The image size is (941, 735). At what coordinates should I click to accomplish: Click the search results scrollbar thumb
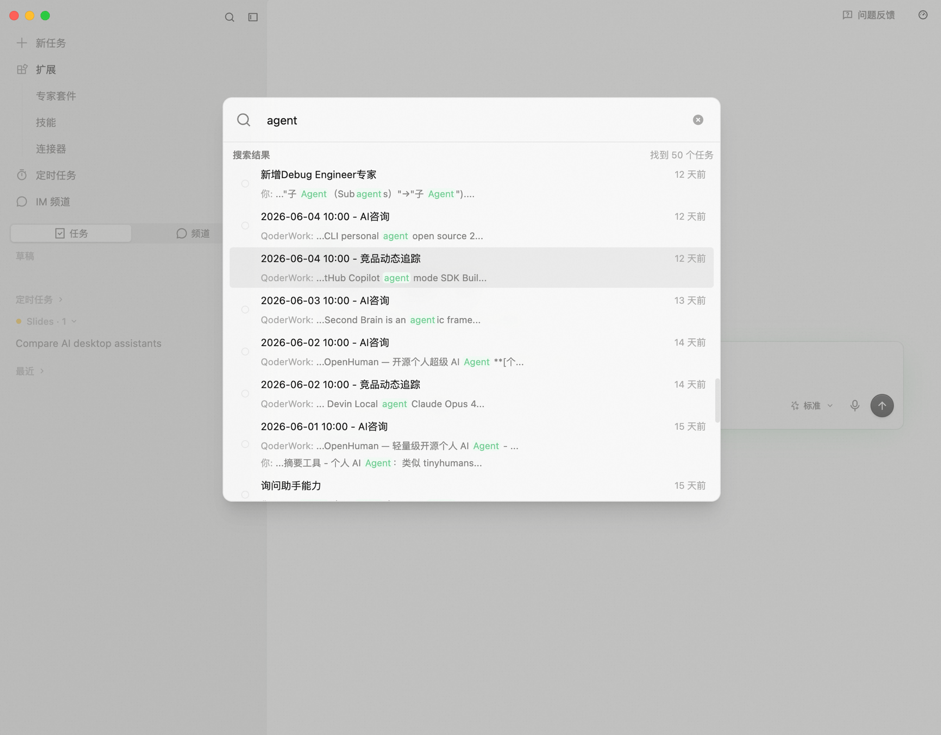(x=718, y=400)
